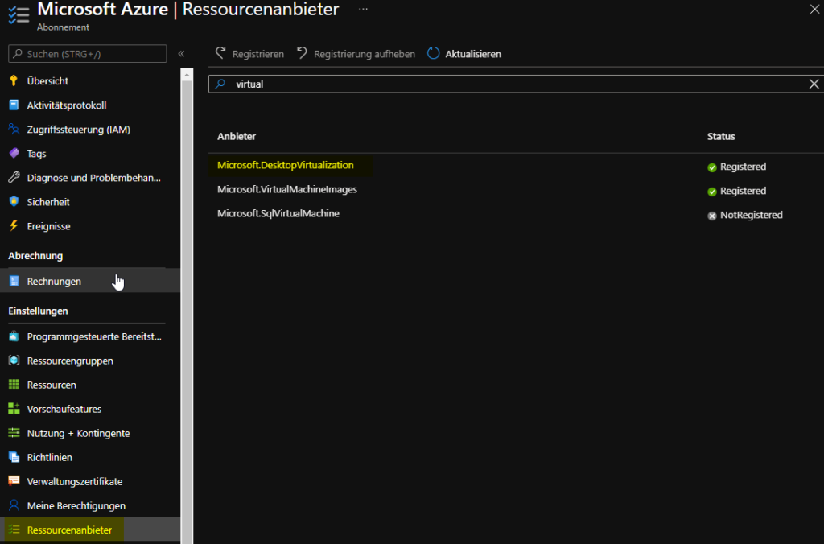Click green check icon for Microsoft.VirtualMachineImages

pyautogui.click(x=712, y=192)
